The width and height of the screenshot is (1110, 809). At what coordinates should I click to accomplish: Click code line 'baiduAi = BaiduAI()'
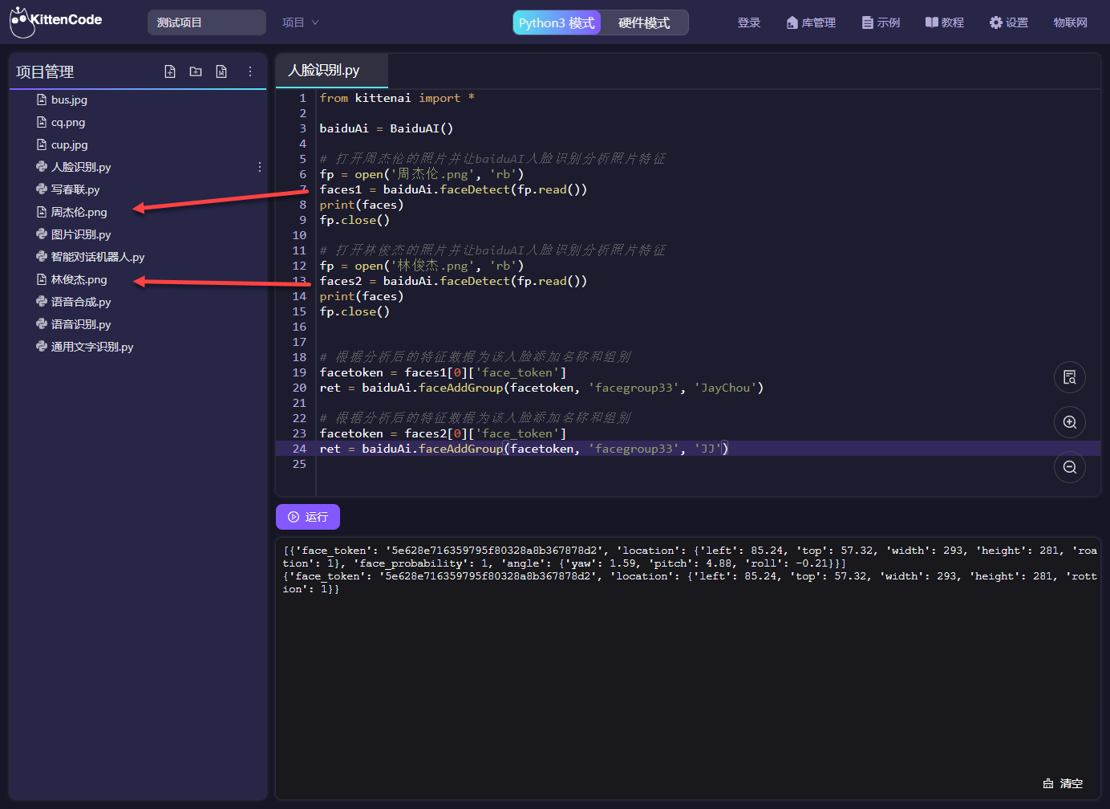point(387,128)
